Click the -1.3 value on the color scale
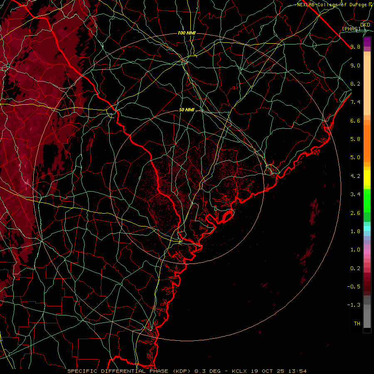 [354, 305]
